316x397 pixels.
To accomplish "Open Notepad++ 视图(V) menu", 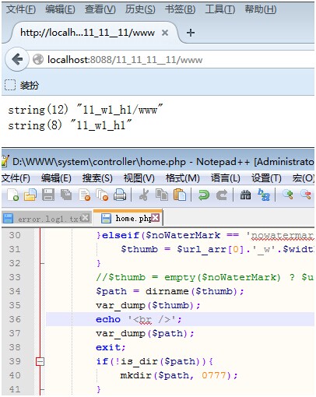I will (x=139, y=178).
